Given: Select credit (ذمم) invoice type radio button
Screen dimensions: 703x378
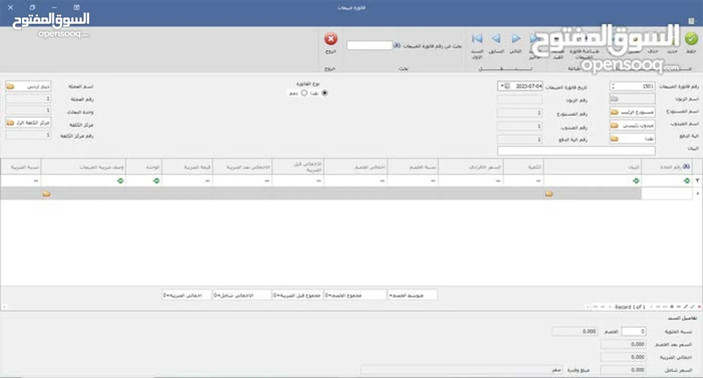Looking at the screenshot, I should point(304,93).
